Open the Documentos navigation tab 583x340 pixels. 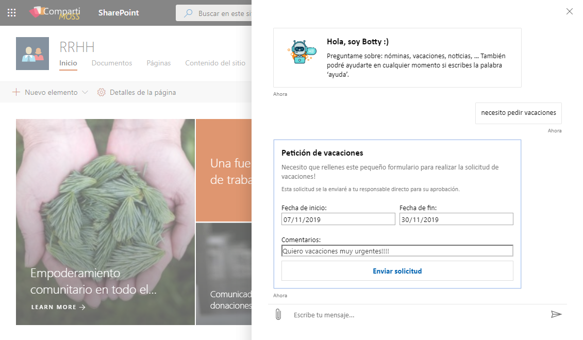pyautogui.click(x=112, y=63)
